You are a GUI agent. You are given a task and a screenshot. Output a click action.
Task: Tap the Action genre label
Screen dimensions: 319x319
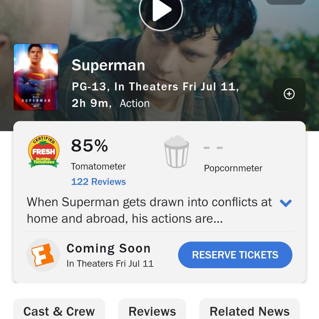point(135,103)
